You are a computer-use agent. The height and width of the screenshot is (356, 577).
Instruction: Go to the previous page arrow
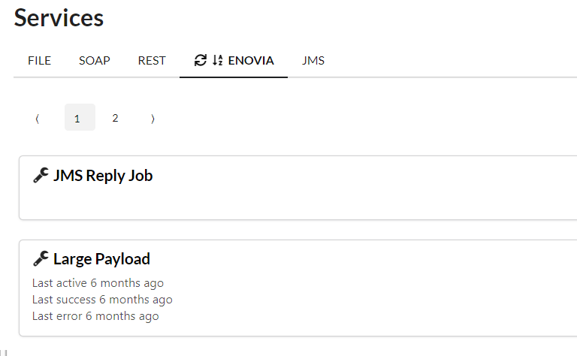(x=37, y=118)
